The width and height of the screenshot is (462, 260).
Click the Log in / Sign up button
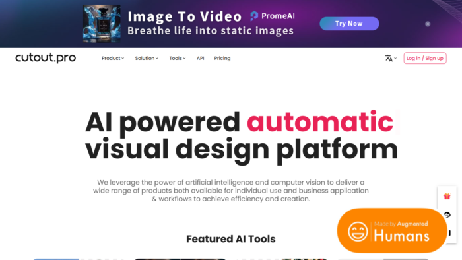coord(425,58)
